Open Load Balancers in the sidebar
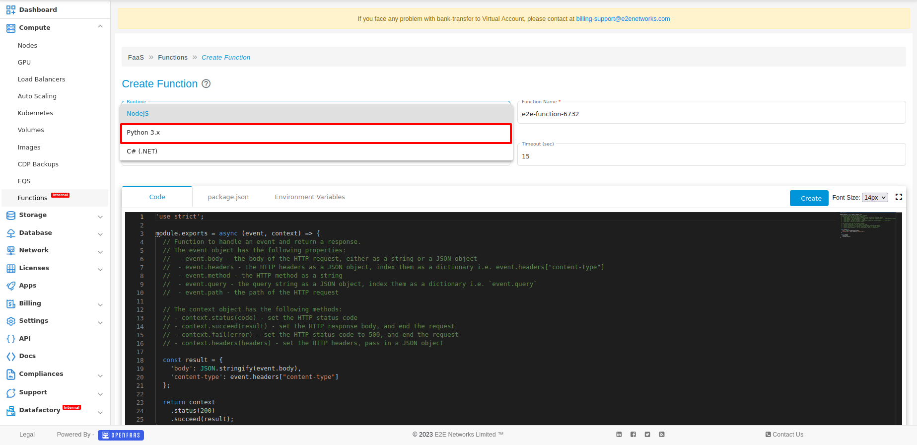The height and width of the screenshot is (445, 917). pyautogui.click(x=41, y=79)
